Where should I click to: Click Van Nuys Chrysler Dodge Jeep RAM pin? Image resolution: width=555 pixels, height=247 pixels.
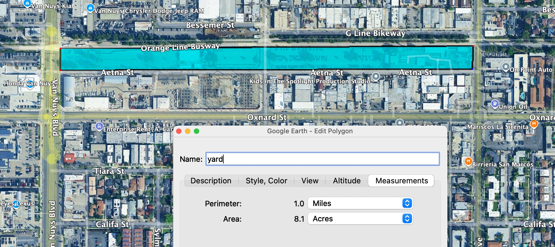pos(90,8)
